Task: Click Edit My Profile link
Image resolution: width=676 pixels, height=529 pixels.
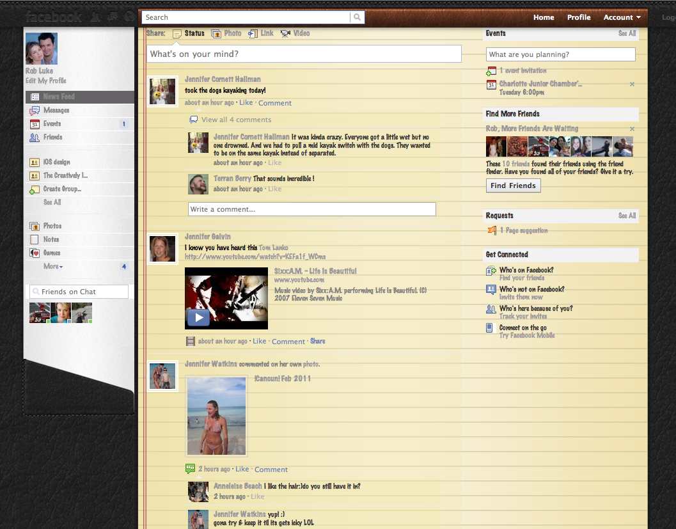Action: (x=45, y=81)
